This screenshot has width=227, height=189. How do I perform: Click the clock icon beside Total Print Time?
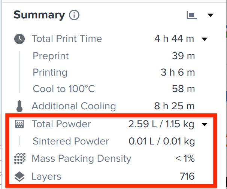[x=19, y=39]
